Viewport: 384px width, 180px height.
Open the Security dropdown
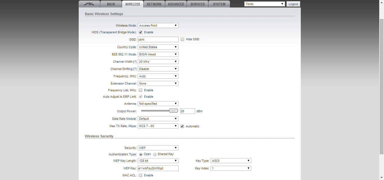point(158,148)
